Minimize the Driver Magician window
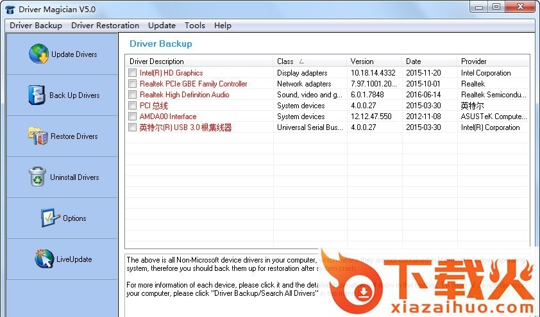 click(479, 7)
